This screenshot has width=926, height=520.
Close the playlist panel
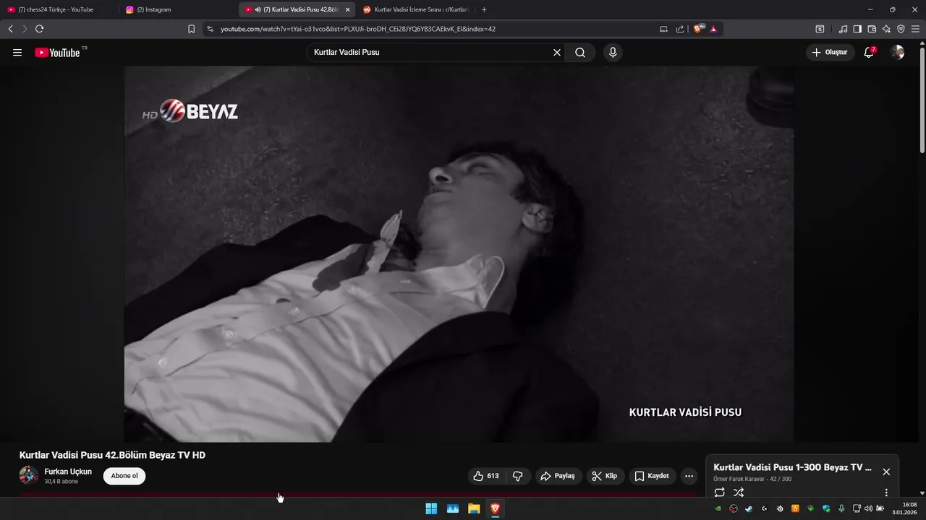[886, 472]
